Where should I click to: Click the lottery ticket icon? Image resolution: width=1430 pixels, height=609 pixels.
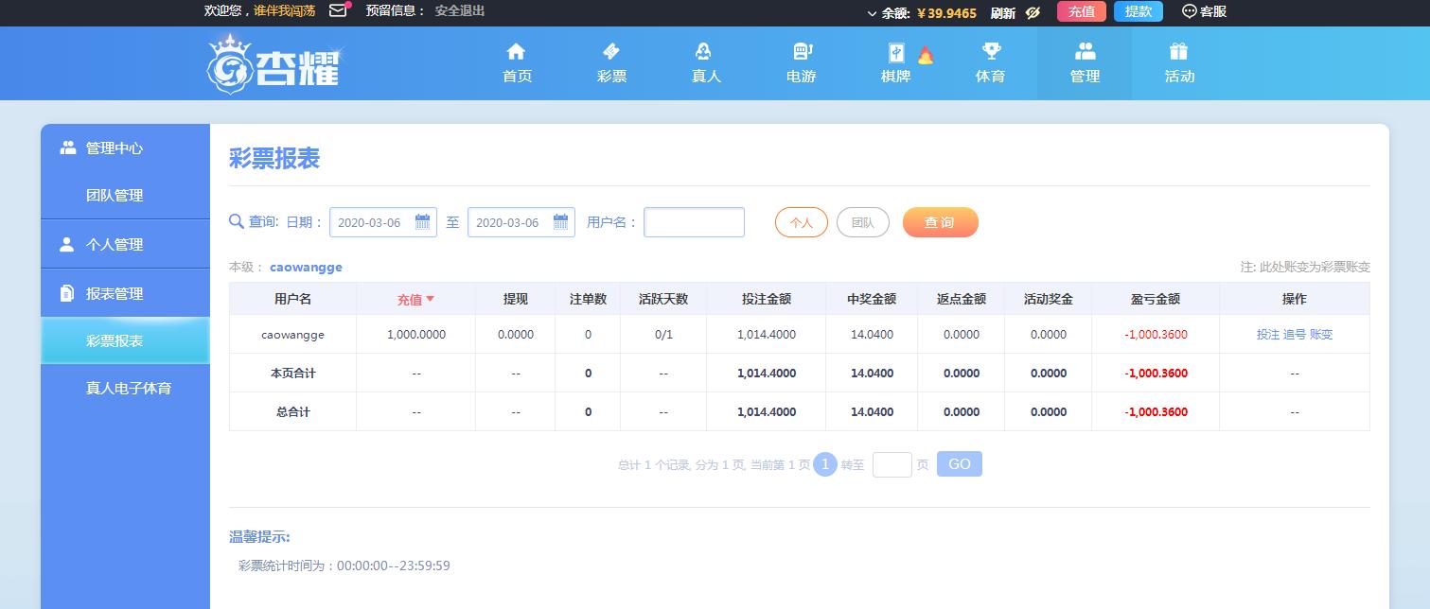[611, 51]
